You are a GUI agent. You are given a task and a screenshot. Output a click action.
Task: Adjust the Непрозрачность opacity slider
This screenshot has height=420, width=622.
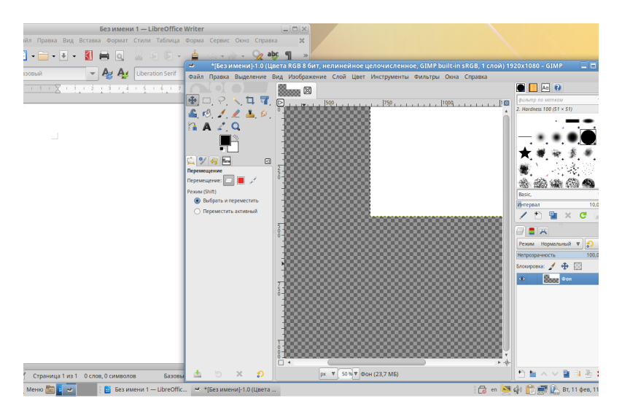tap(557, 255)
